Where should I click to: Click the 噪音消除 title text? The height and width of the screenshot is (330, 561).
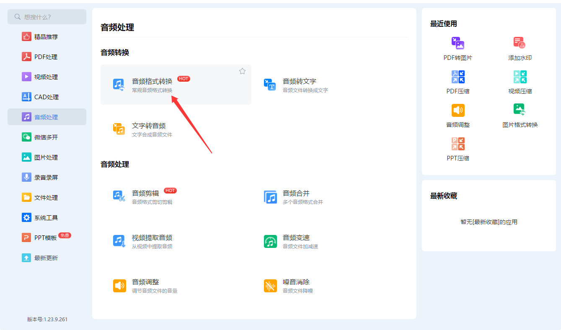(296, 282)
